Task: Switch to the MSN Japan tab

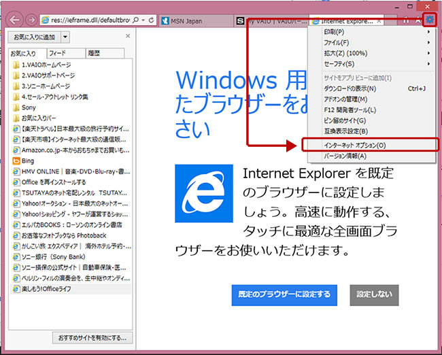Action: [197, 21]
